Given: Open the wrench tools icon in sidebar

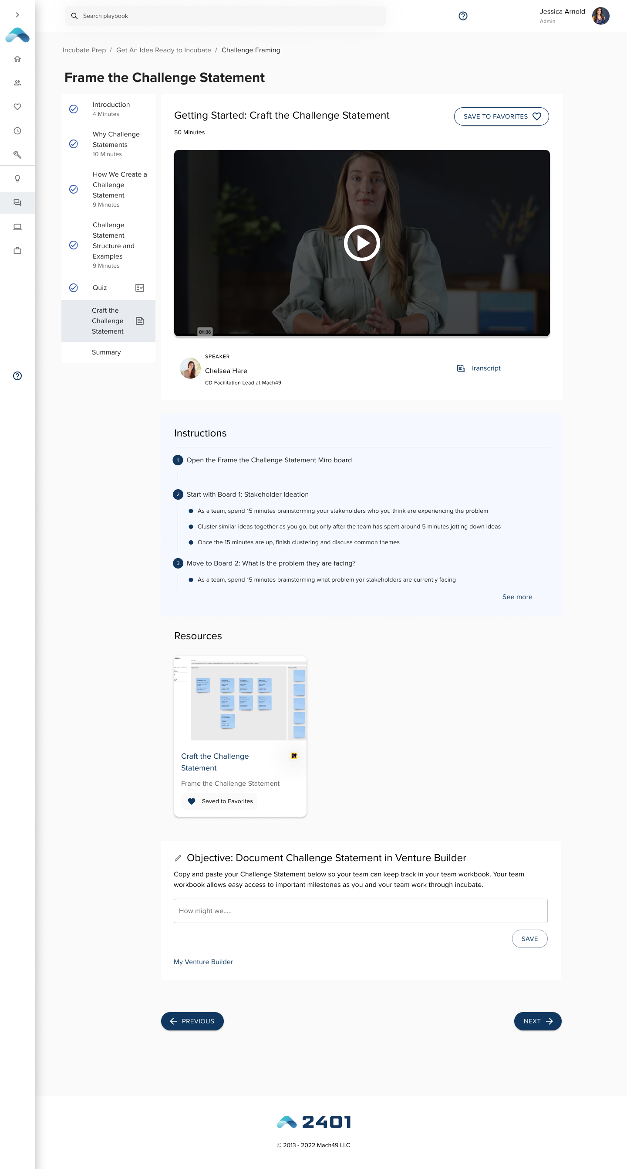Looking at the screenshot, I should (17, 155).
